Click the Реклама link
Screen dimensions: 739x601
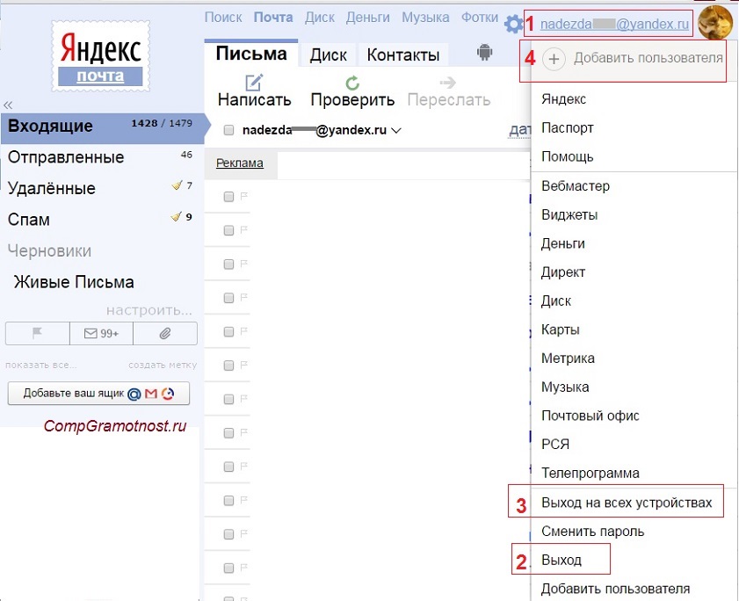tap(239, 163)
